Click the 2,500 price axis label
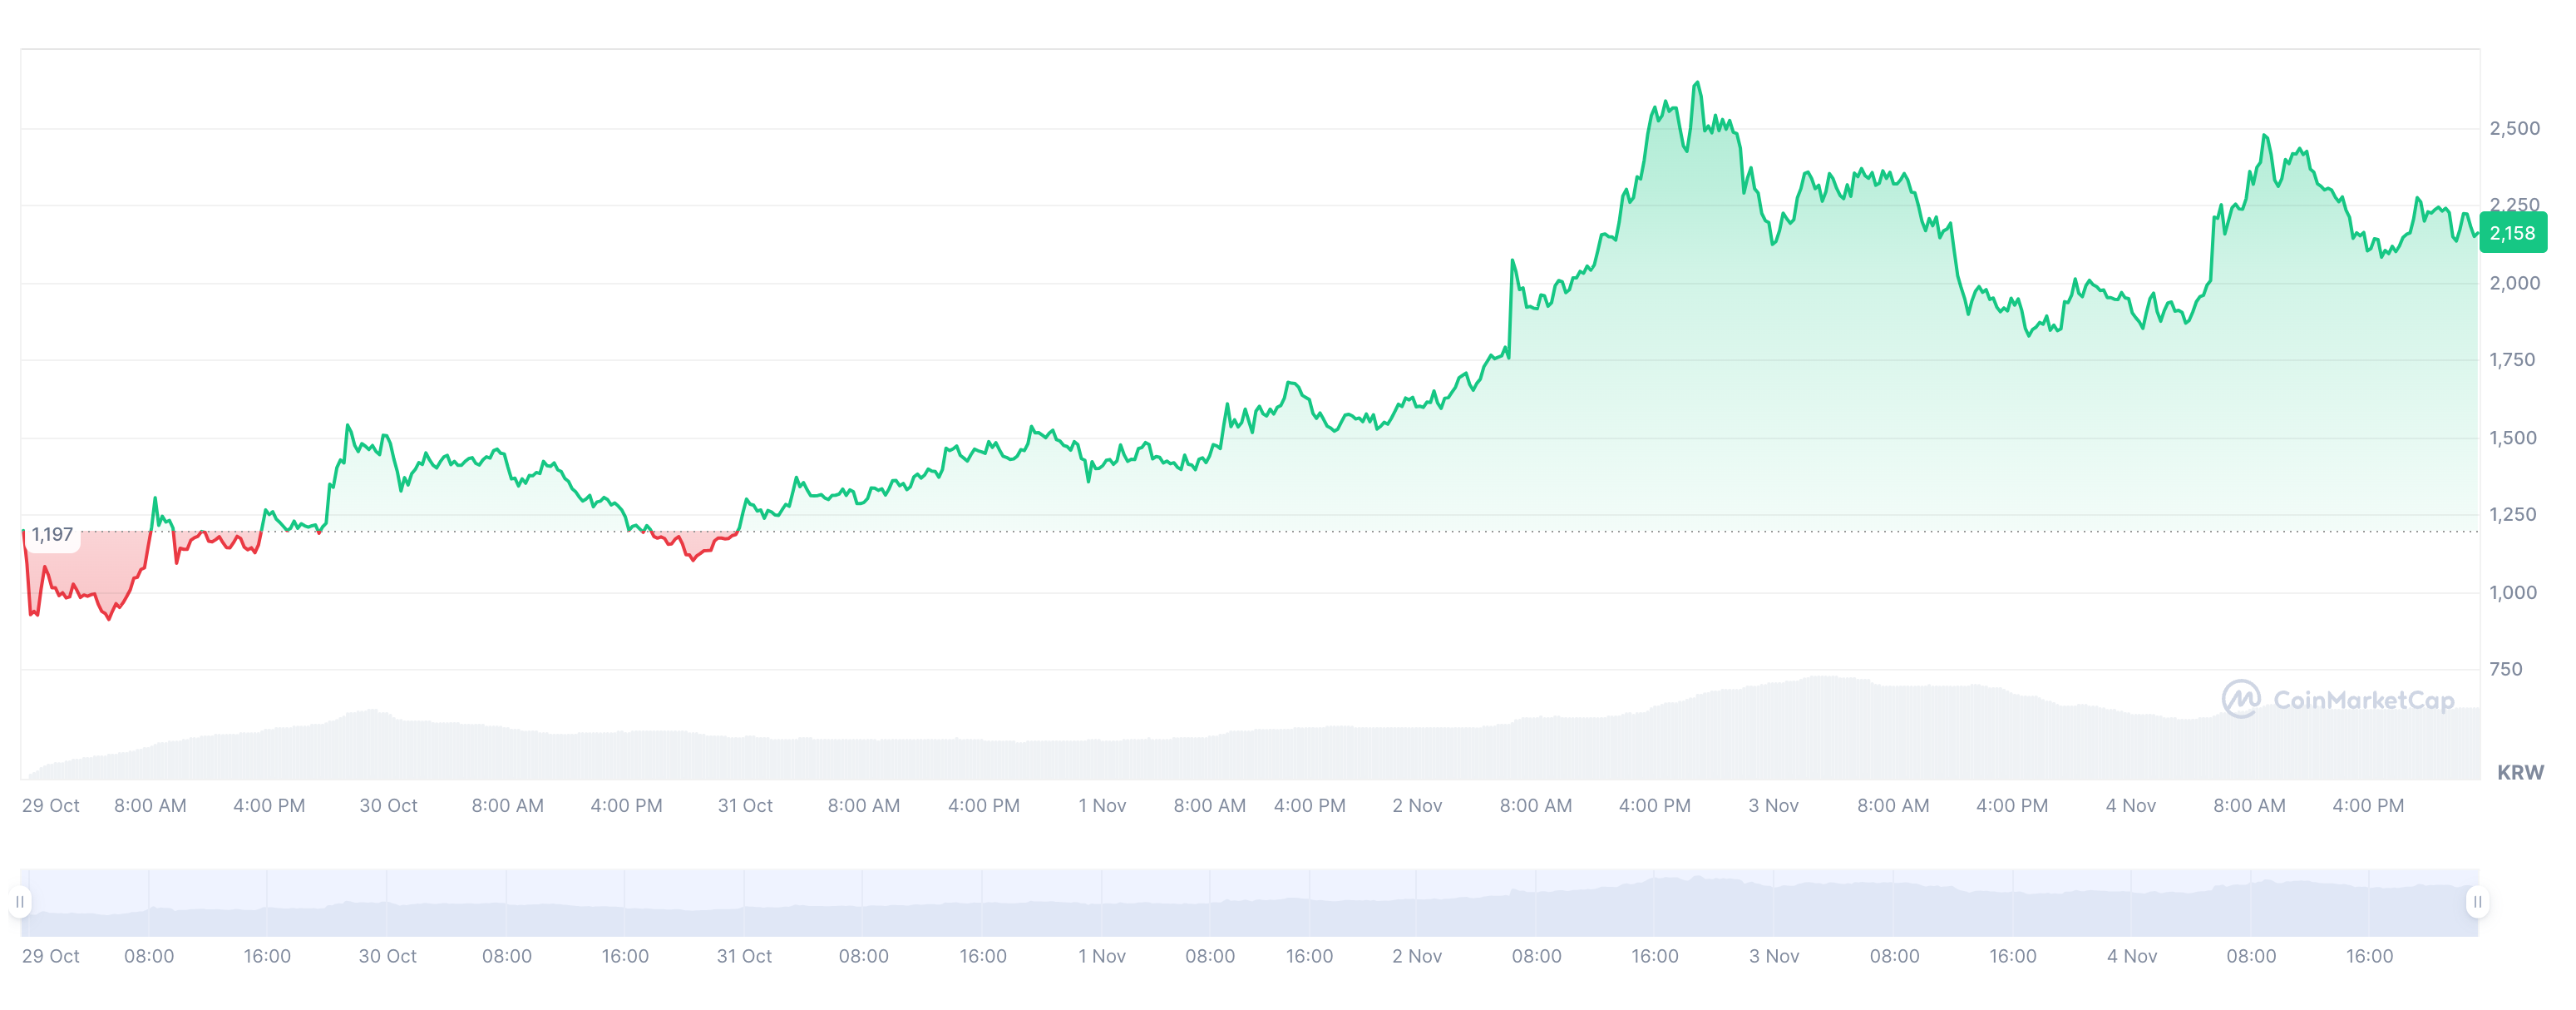2576x1010 pixels. [2514, 128]
